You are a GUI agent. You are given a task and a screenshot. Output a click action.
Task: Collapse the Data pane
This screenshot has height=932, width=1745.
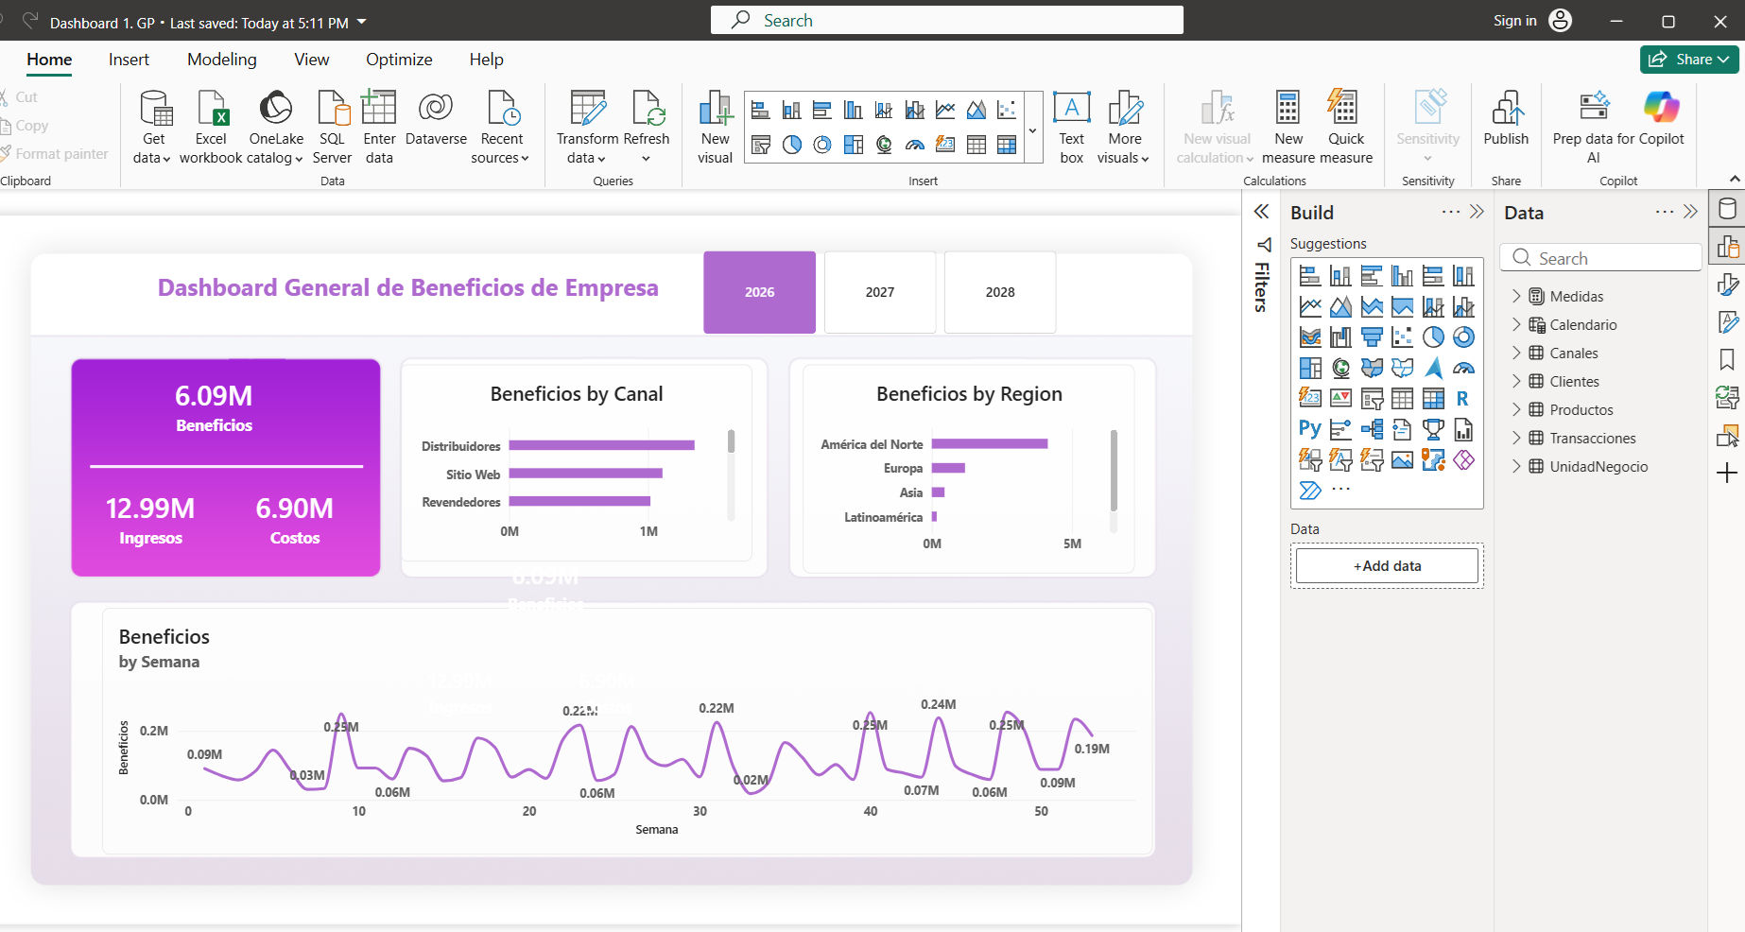1691,212
